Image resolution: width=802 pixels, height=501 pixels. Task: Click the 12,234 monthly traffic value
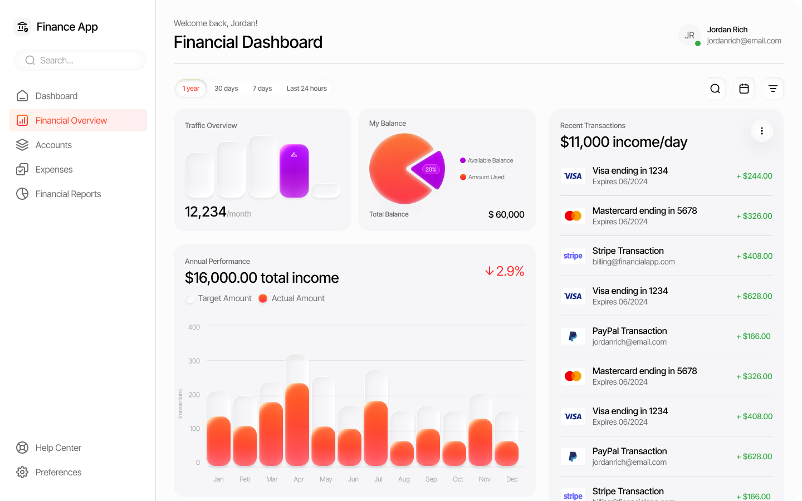(x=206, y=212)
